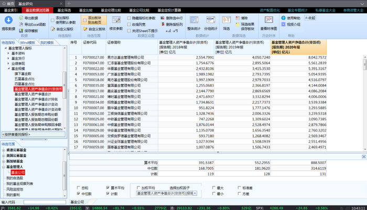Toggle the 算术平均 checkbox
Image resolution: width=367 pixels, height=210 pixels.
click(x=108, y=187)
